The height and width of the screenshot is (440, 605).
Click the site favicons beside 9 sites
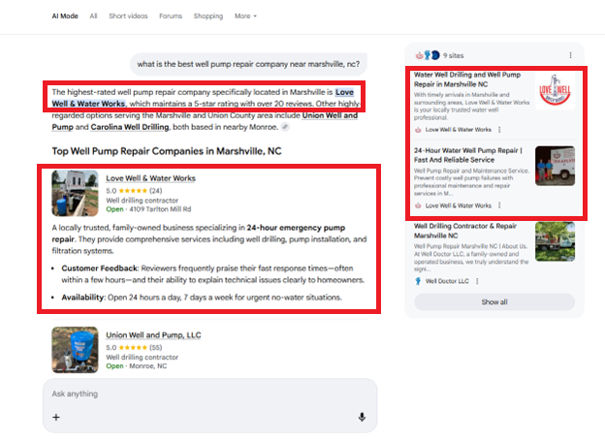pos(428,55)
